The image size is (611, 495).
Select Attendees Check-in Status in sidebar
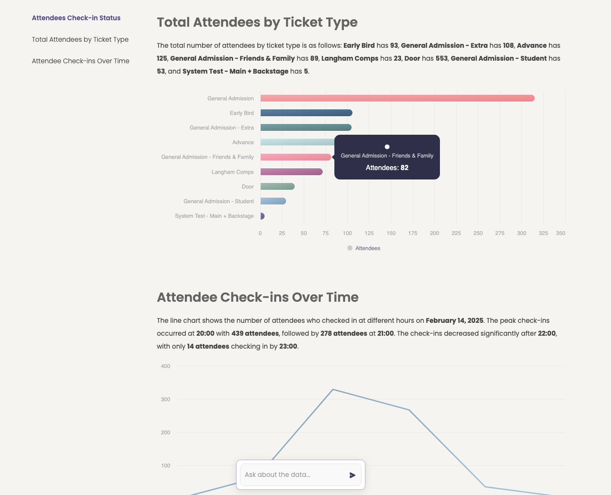point(76,18)
